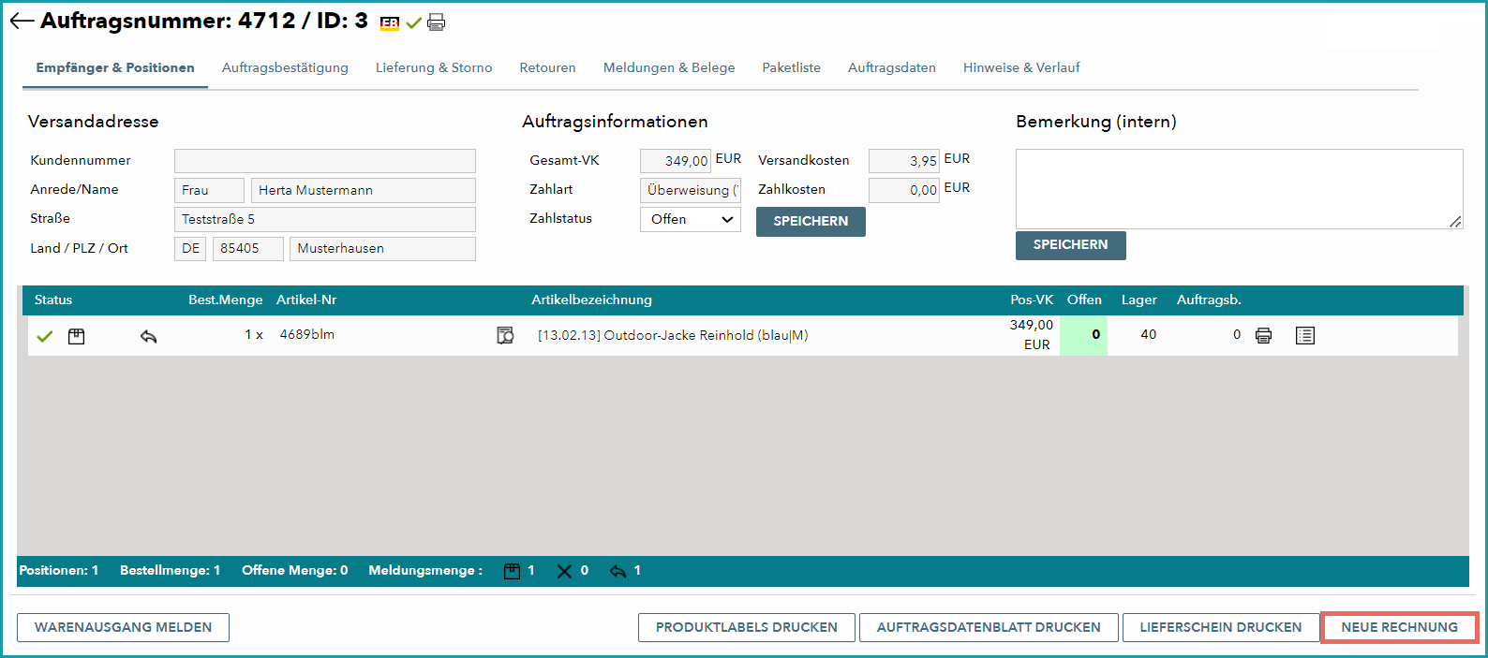Switch to the Retouren tab
This screenshot has width=1488, height=658.
pyautogui.click(x=547, y=67)
